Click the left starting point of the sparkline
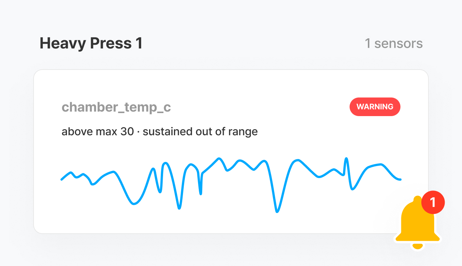462x266 pixels. coord(62,180)
